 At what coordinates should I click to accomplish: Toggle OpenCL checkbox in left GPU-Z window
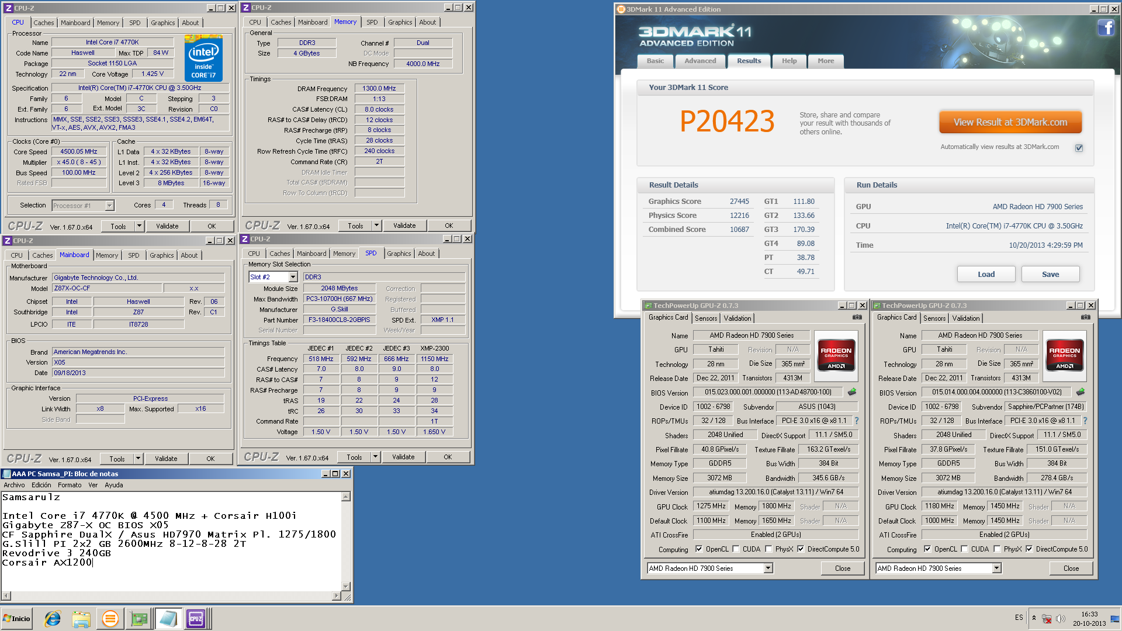pyautogui.click(x=699, y=549)
